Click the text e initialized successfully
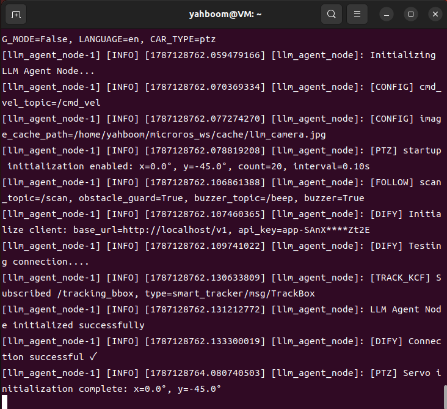Viewport: 447px width, 409px height. (73, 325)
